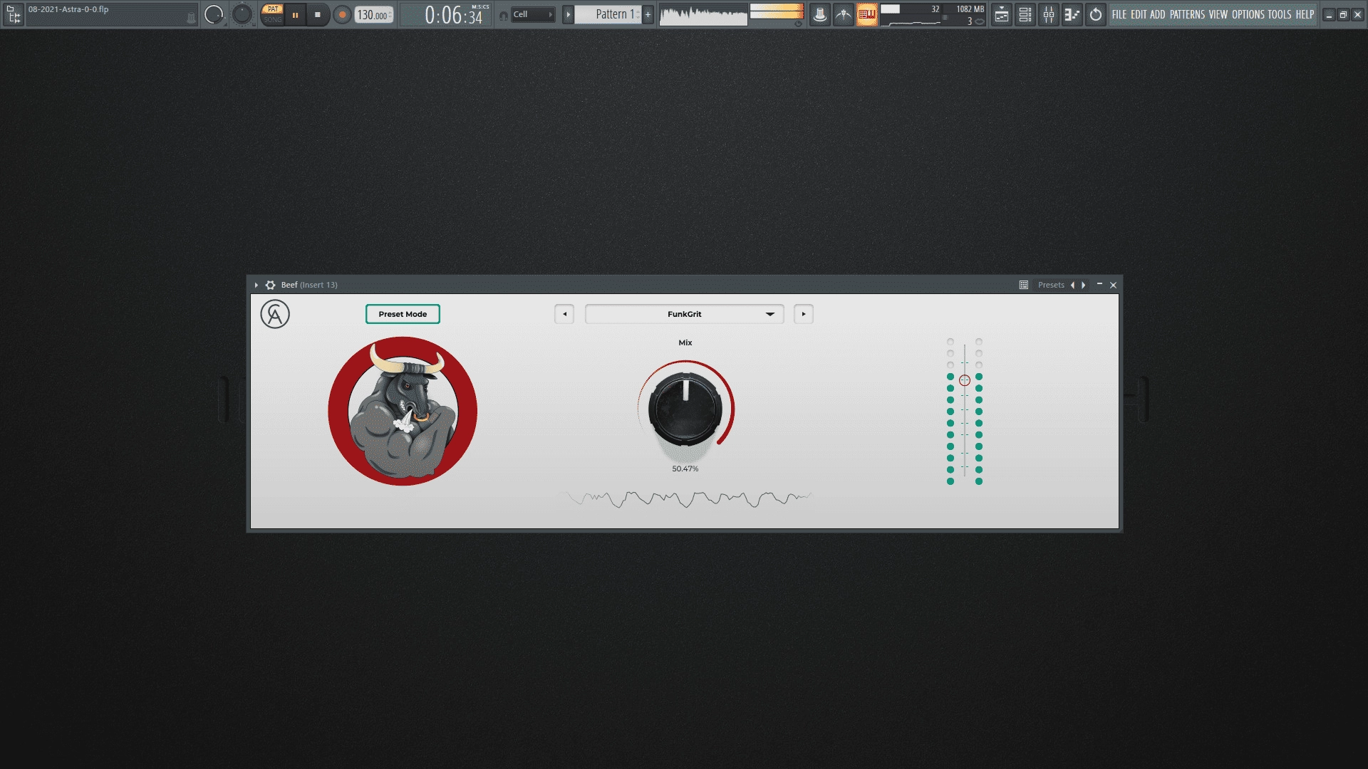Viewport: 1368px width, 769px height.
Task: Click the magnet snap icon beside Cell
Action: 503,15
